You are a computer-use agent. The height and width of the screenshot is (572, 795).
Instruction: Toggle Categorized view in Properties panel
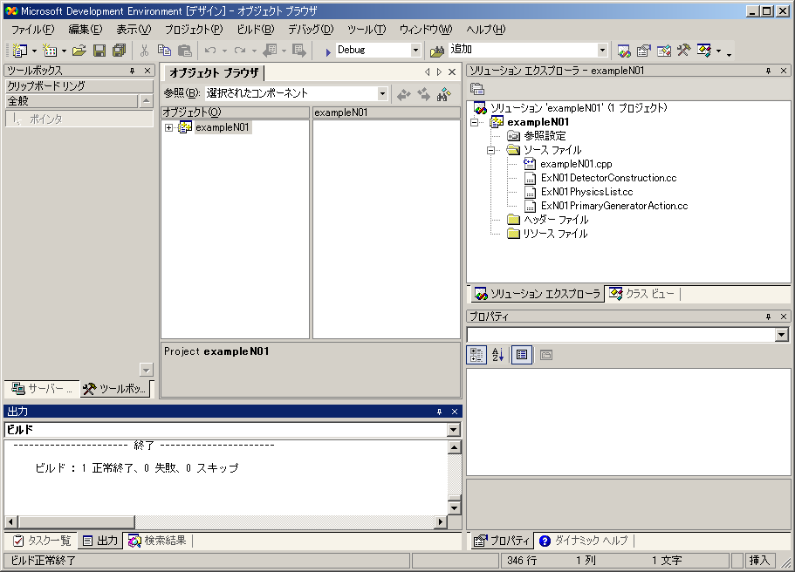(476, 355)
